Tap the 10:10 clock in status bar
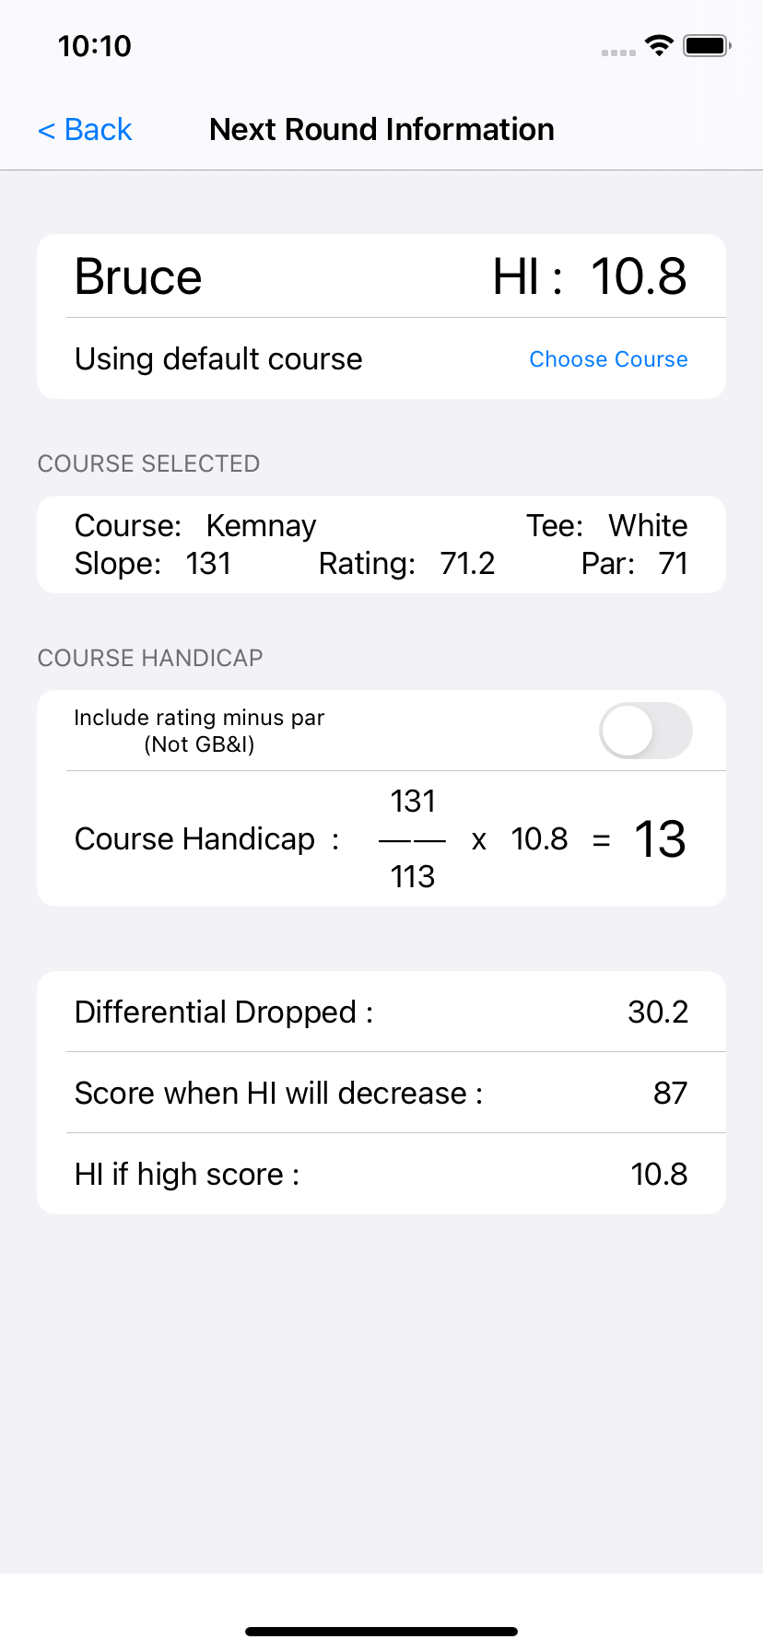The height and width of the screenshot is (1651, 763). pos(95,46)
